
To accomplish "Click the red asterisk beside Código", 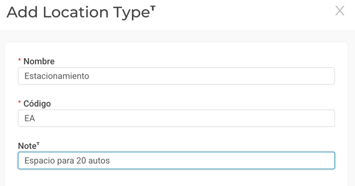I will click(20, 102).
